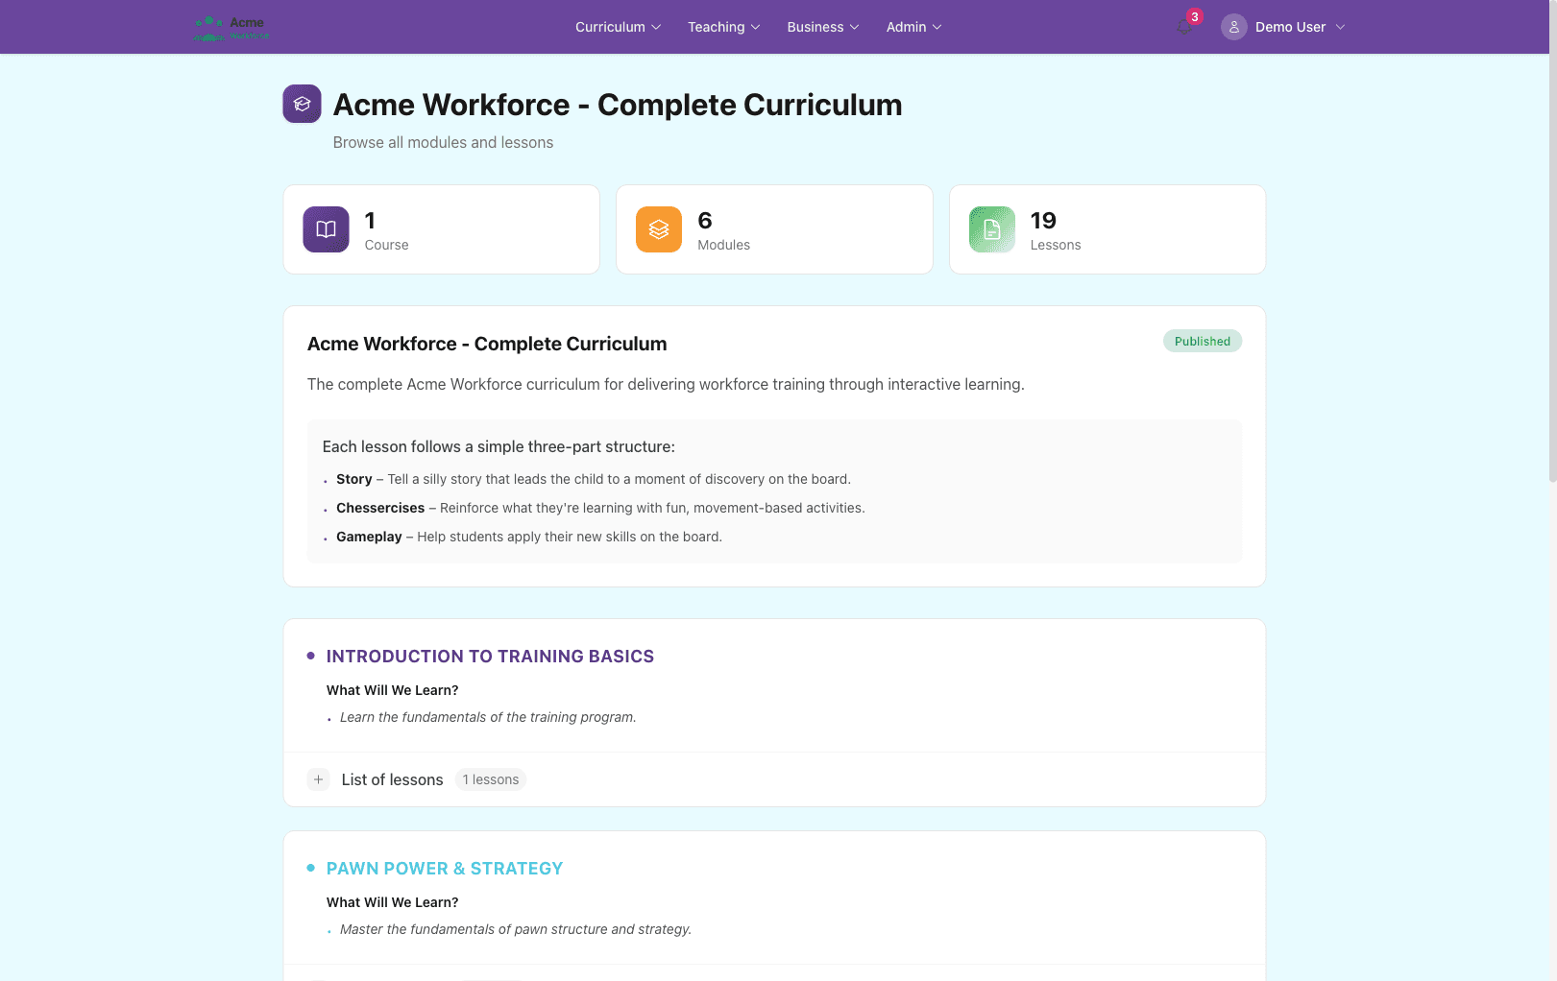The height and width of the screenshot is (981, 1557).
Task: Click the graduation cap icon beside the curriculum title
Action: 302,103
